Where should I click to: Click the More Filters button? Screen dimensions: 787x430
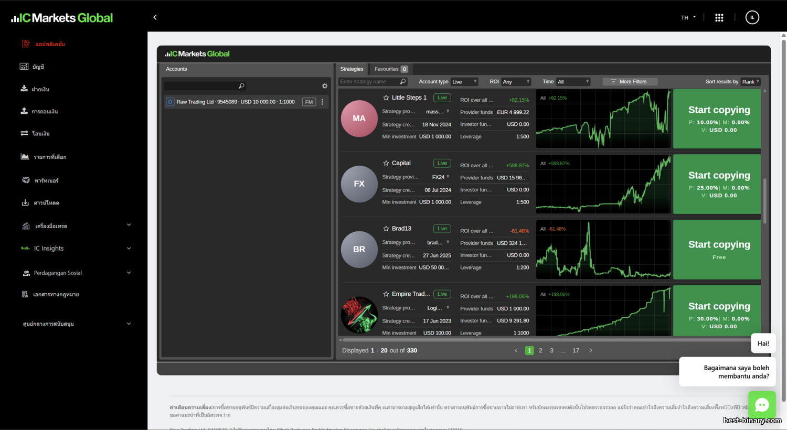click(x=630, y=82)
